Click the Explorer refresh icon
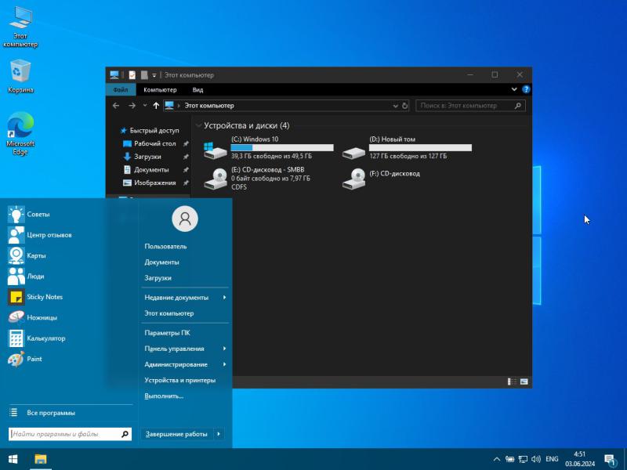 tap(404, 106)
